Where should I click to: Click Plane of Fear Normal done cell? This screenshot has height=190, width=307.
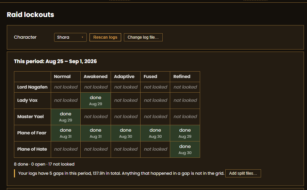(x=66, y=133)
